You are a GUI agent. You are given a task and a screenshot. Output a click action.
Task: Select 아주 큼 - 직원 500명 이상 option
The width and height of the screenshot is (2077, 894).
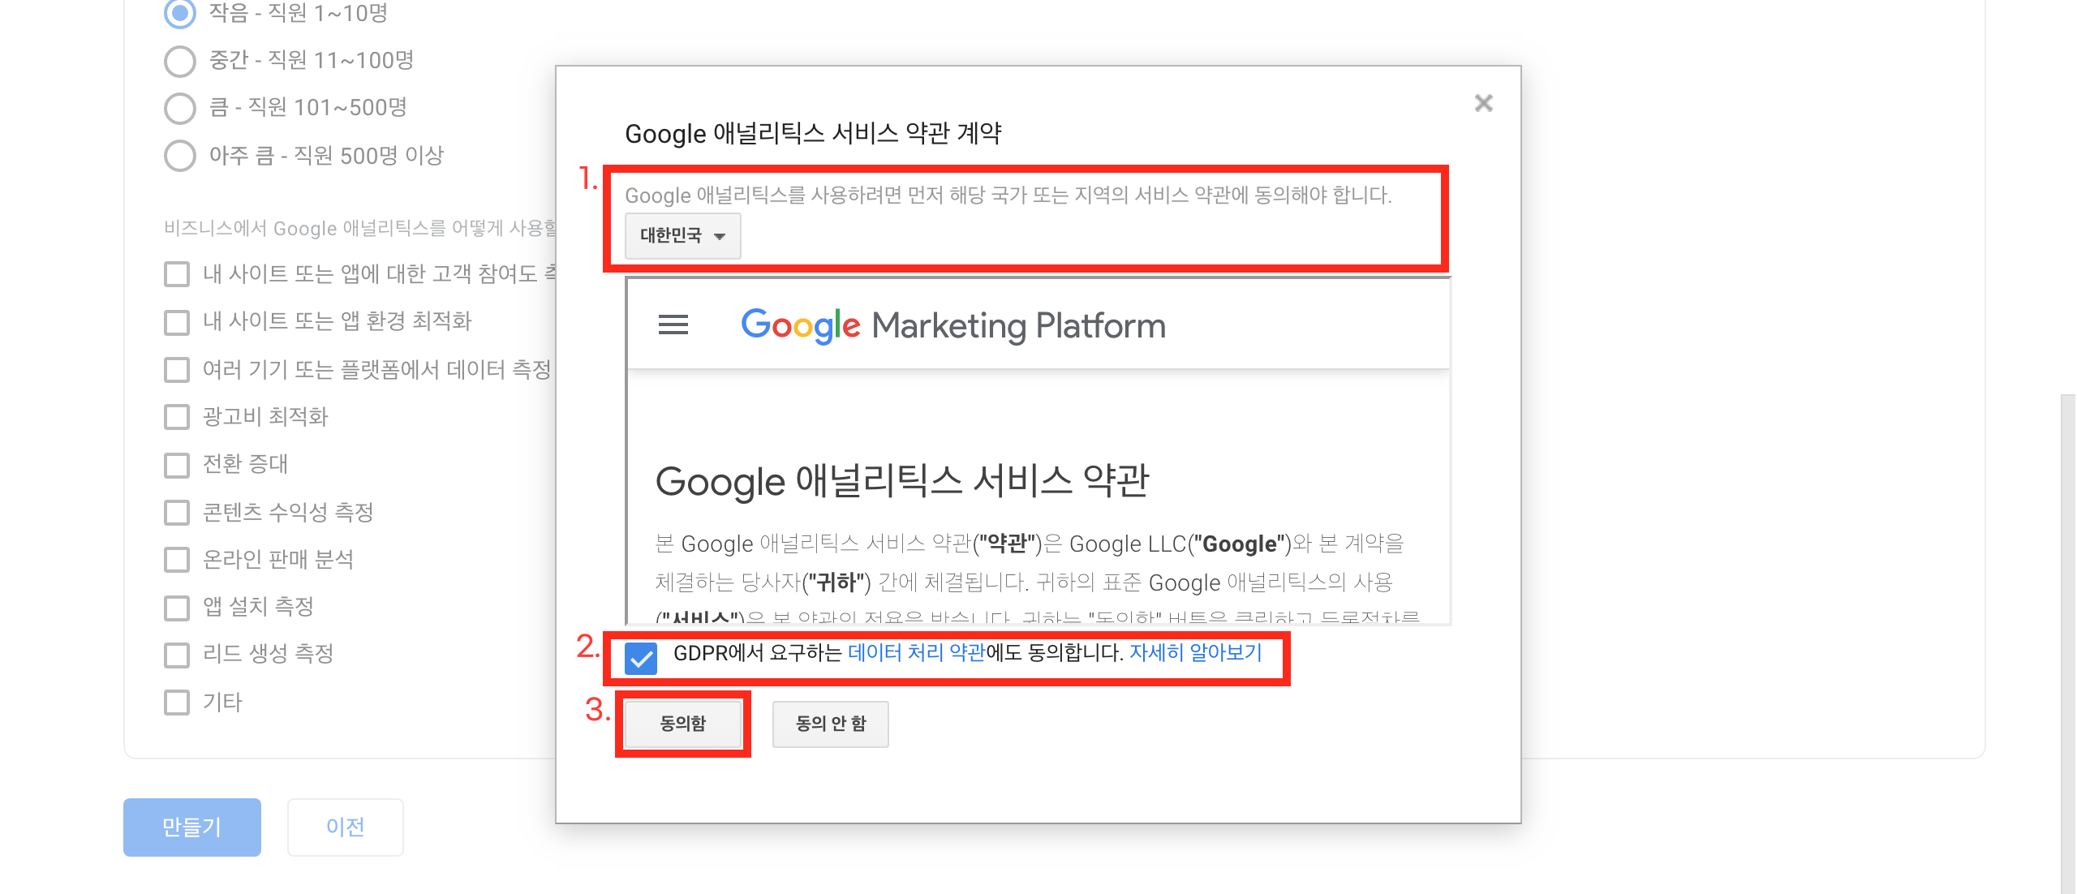point(179,156)
